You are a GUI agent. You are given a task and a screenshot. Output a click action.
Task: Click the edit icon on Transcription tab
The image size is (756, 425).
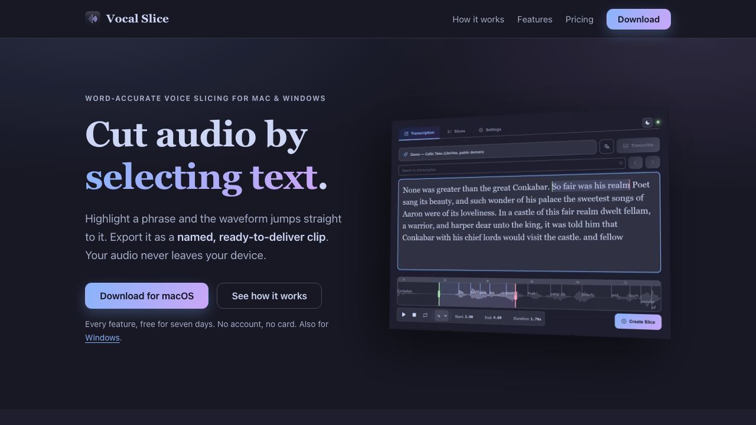(406, 133)
